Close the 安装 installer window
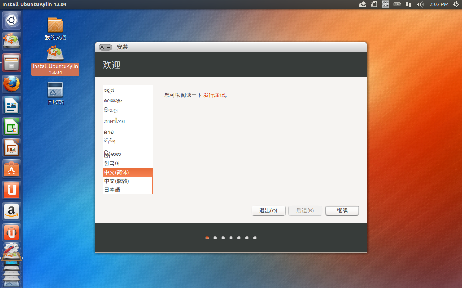Viewport: 462px width, 288px height. pyautogui.click(x=102, y=47)
